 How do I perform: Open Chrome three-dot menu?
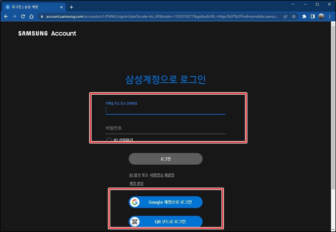tap(330, 16)
